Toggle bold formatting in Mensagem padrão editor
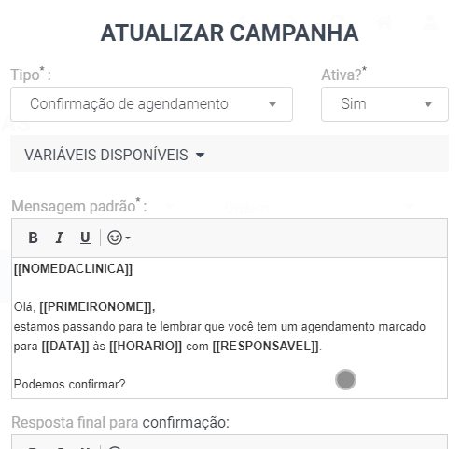 click(x=33, y=238)
